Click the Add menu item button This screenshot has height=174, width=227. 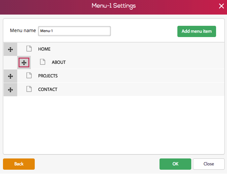point(197,31)
